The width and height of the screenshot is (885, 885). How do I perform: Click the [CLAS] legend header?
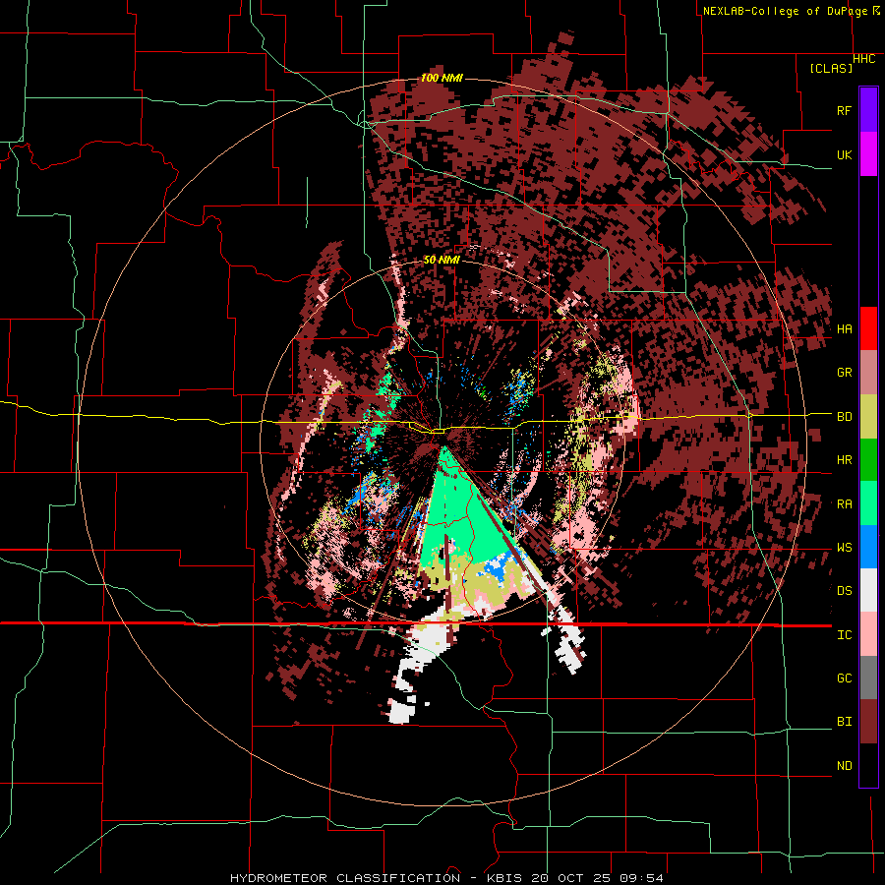(831, 69)
